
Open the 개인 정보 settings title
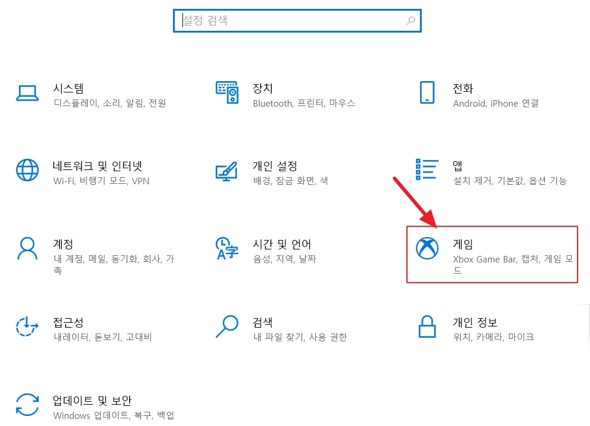(x=475, y=322)
